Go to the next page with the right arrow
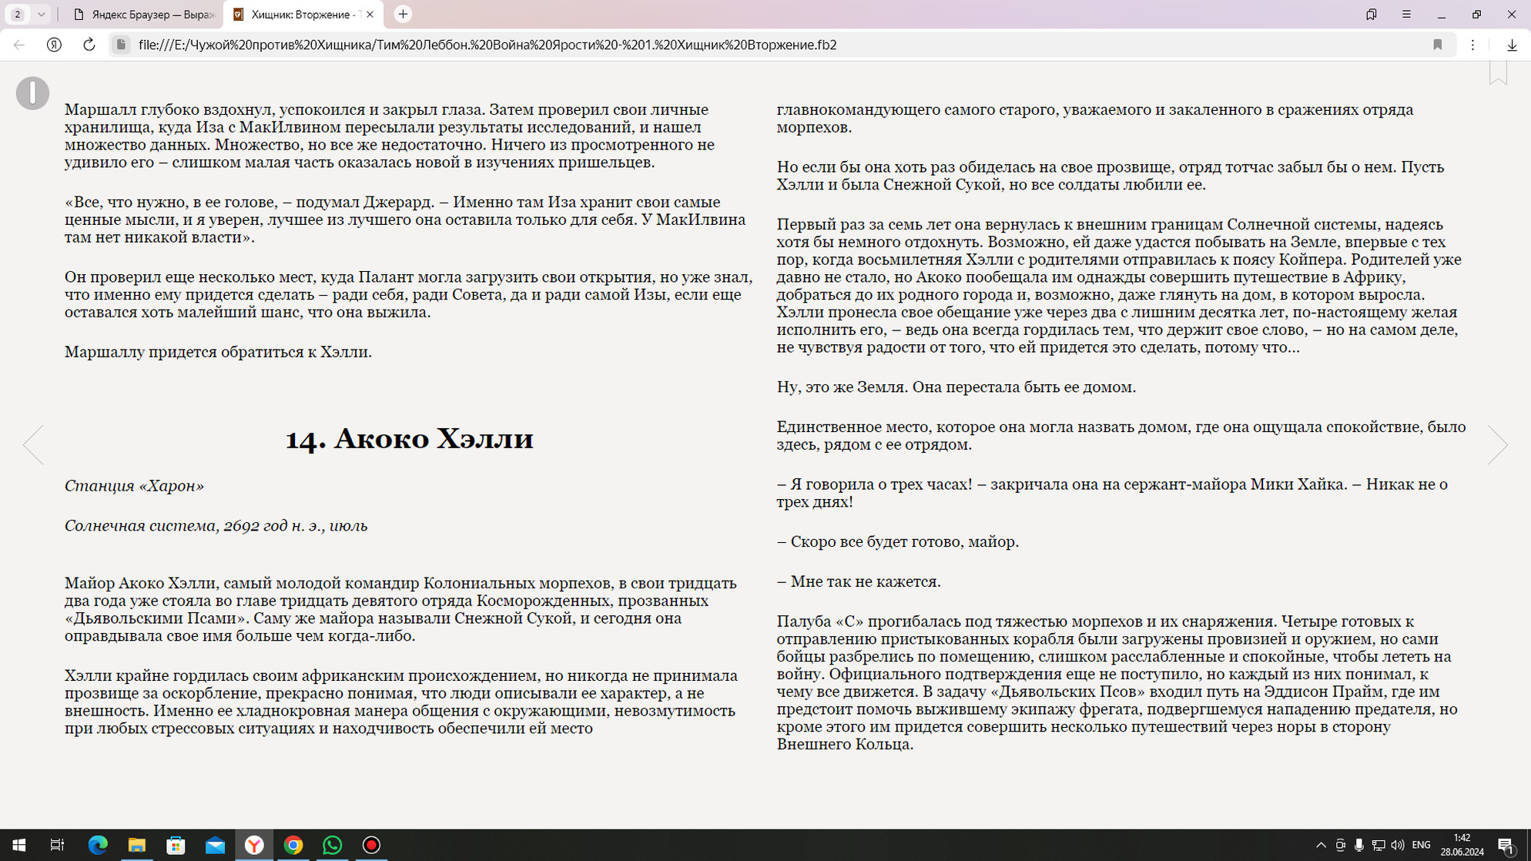The height and width of the screenshot is (861, 1531). coord(1497,444)
